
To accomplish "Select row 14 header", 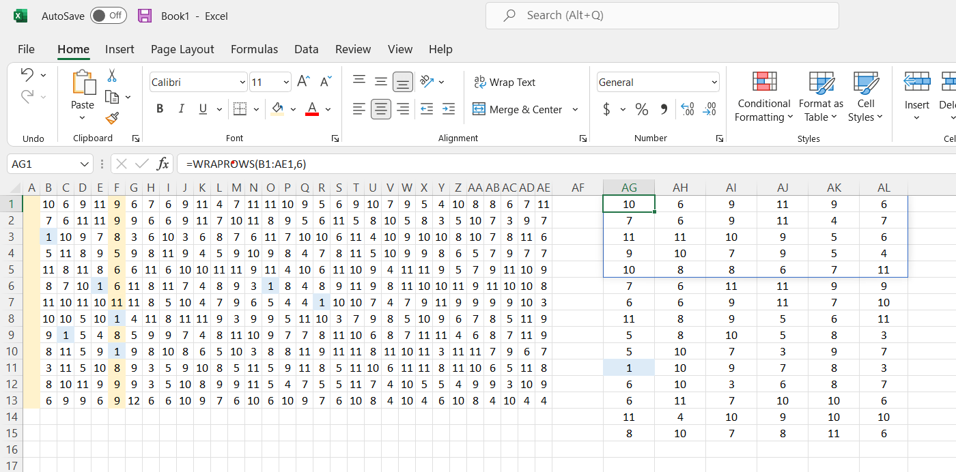I will point(11,417).
